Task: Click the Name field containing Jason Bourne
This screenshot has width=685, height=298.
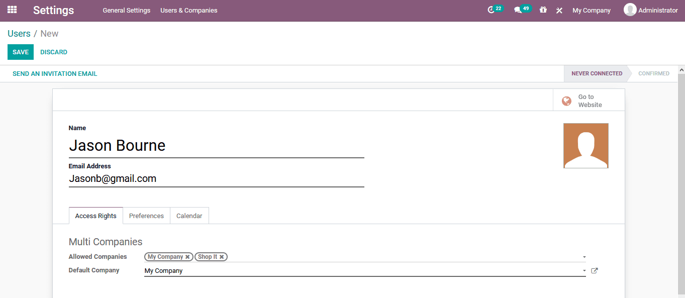Action: [217, 146]
